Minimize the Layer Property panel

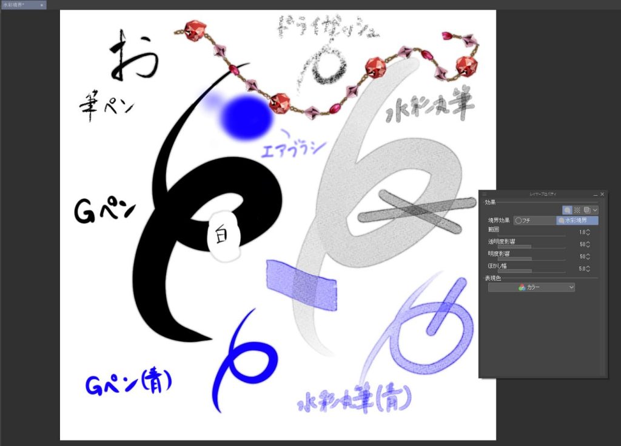(594, 194)
